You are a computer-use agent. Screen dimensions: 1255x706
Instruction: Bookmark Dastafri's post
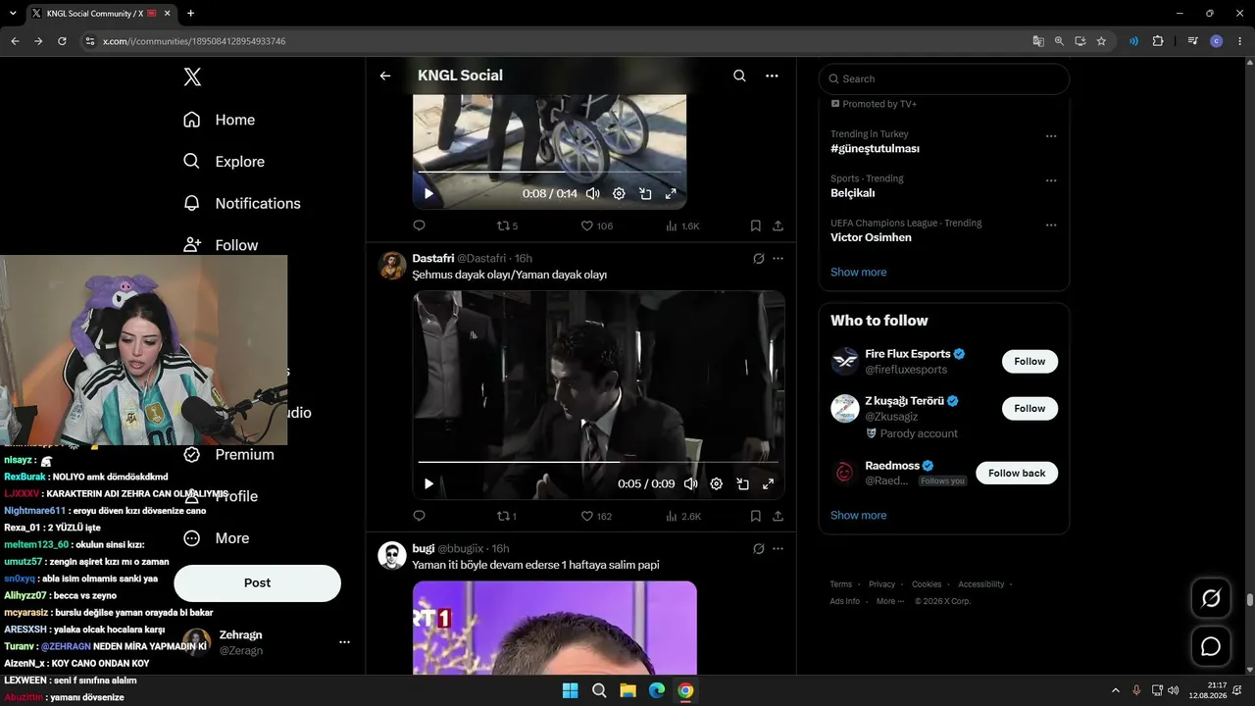pyautogui.click(x=755, y=516)
